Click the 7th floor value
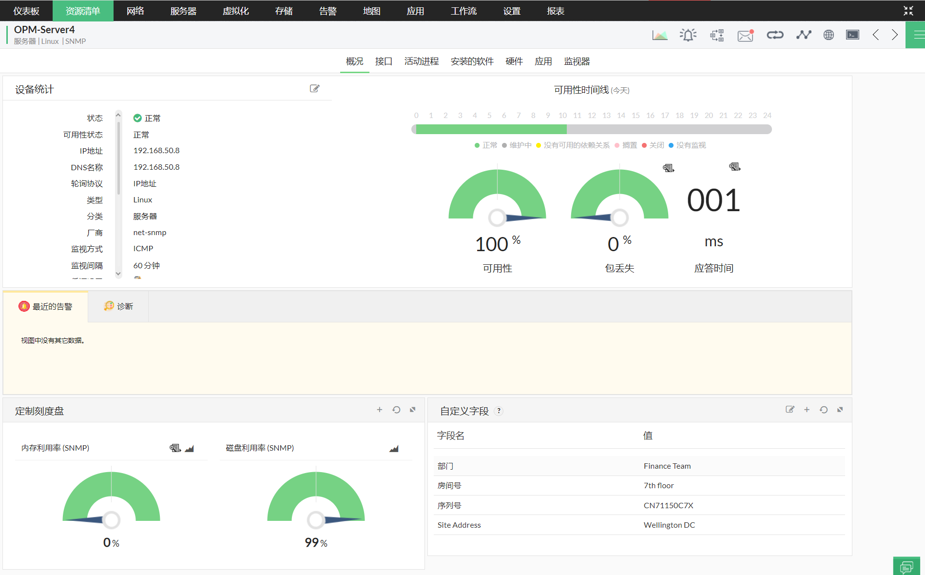Screen dimensions: 925x575 click(659, 486)
